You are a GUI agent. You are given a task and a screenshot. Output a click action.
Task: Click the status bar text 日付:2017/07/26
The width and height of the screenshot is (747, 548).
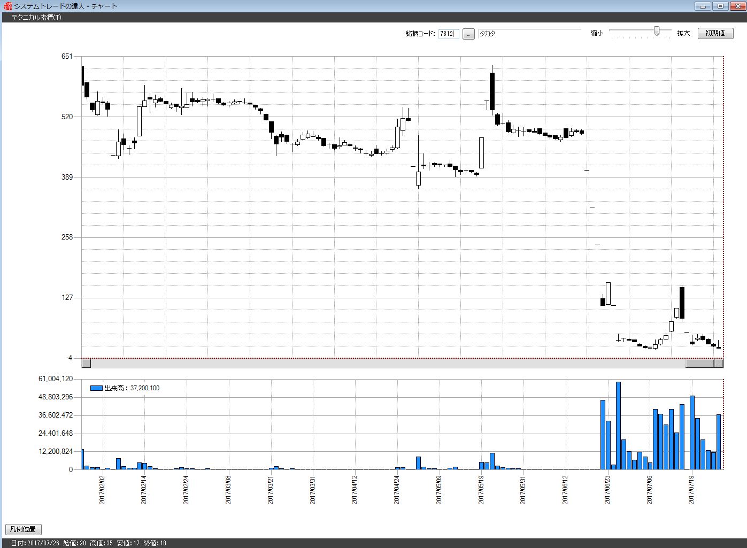point(35,543)
